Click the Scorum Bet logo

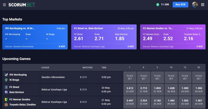[x=22, y=5]
